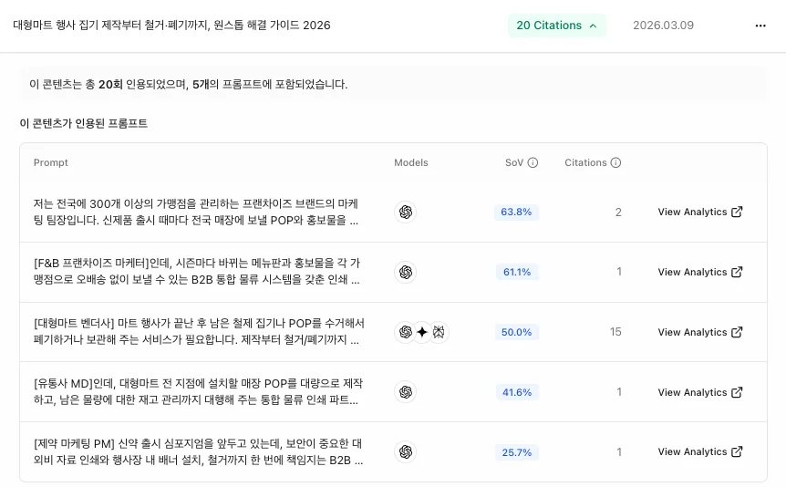Click the Perplexity icon in 50.0% row
The height and width of the screenshot is (487, 786).
tap(439, 332)
